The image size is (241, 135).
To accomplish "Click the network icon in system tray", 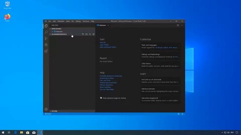I will (225, 132).
